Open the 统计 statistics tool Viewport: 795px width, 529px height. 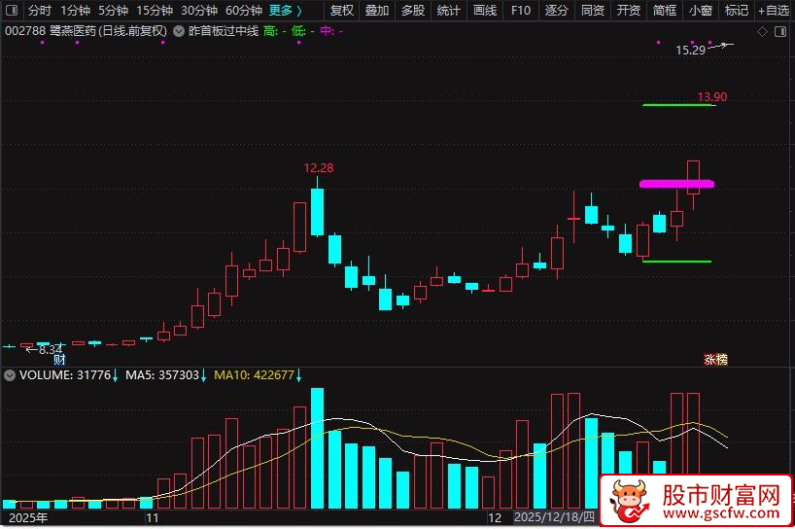(x=449, y=10)
